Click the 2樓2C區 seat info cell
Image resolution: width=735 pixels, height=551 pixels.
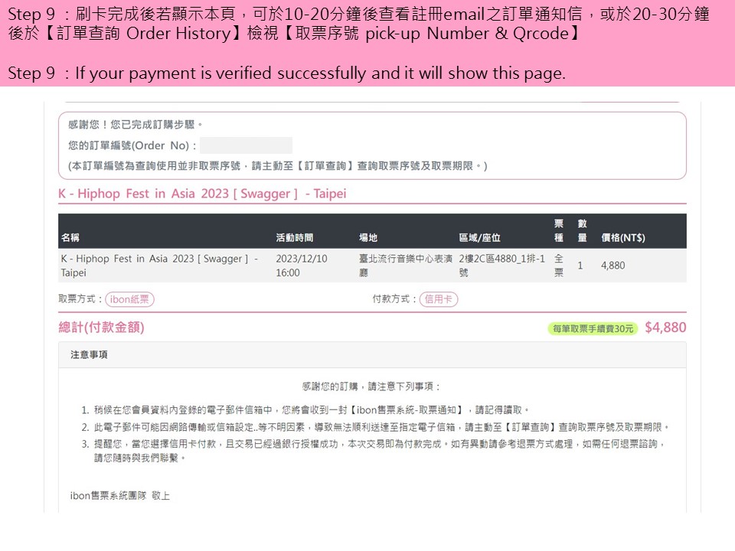(501, 266)
